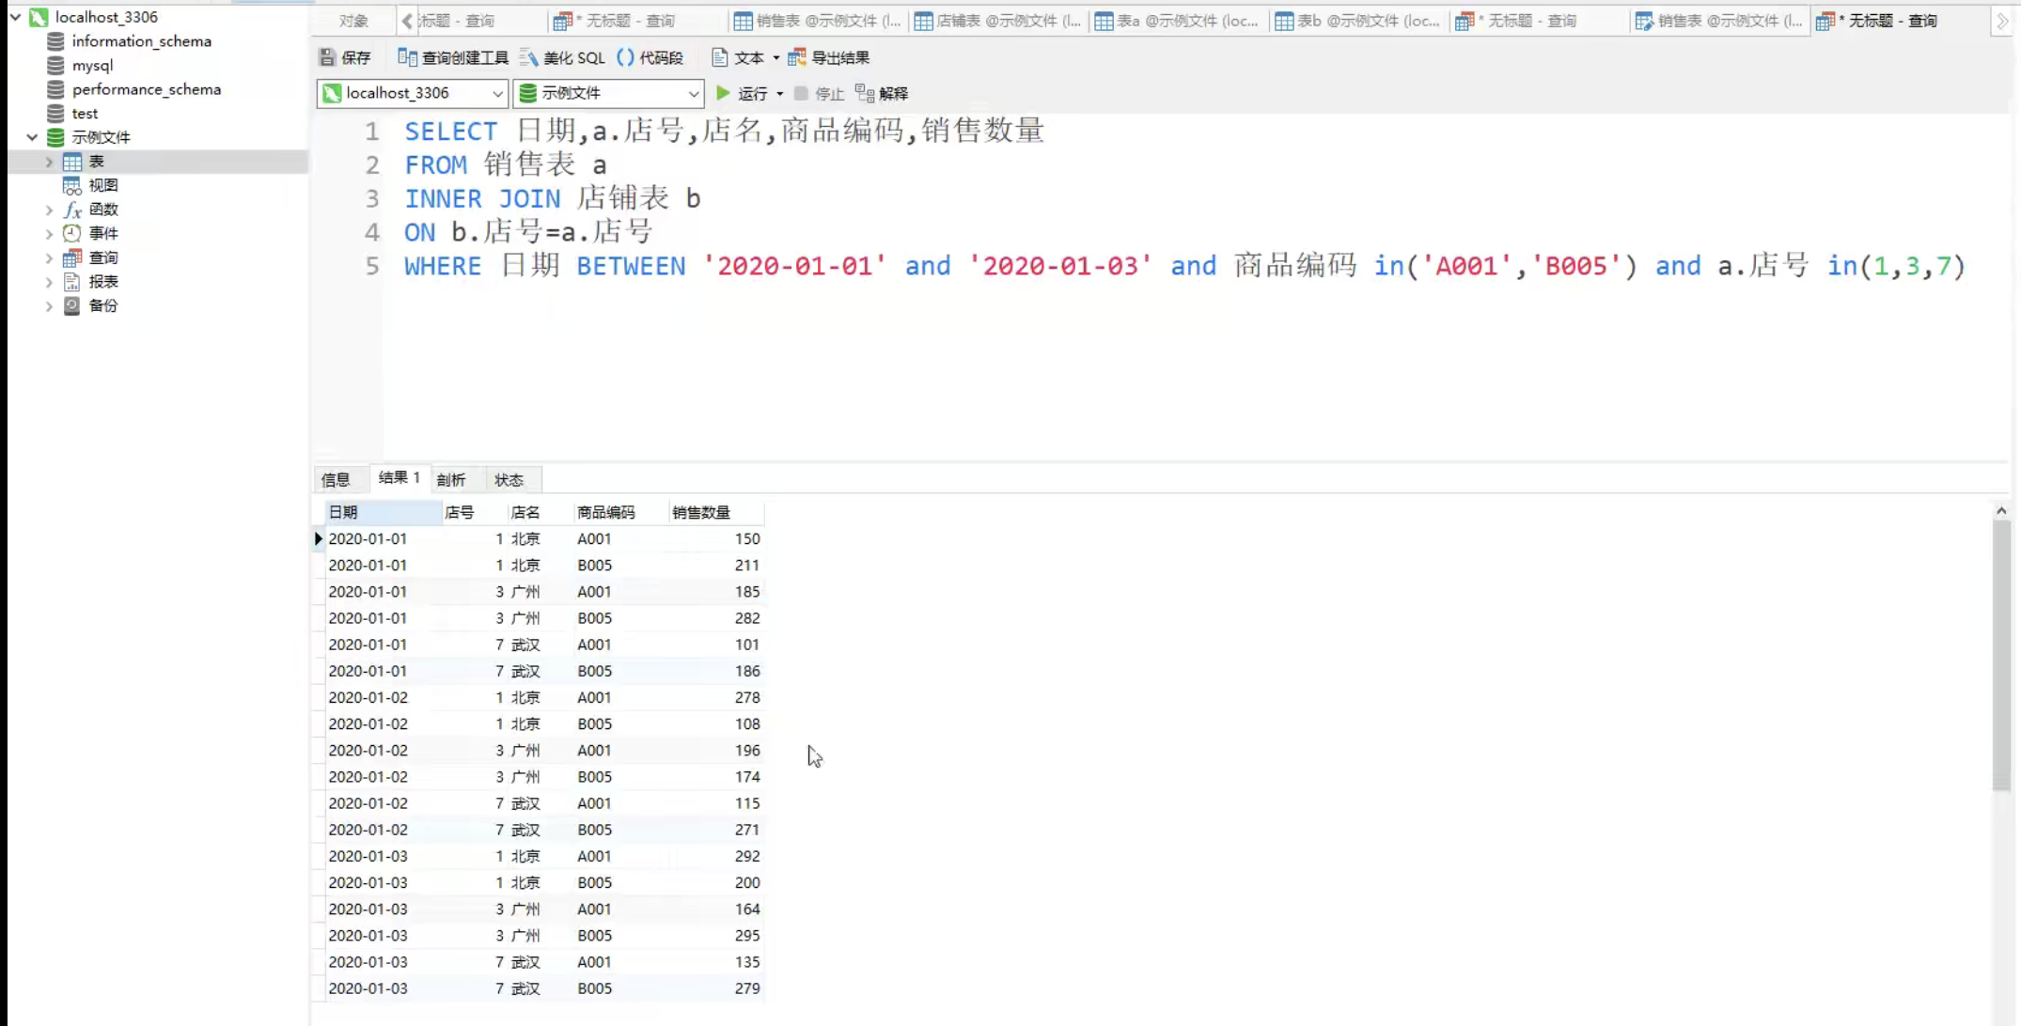
Task: Expand the Backup (备份) node
Action: click(x=49, y=305)
